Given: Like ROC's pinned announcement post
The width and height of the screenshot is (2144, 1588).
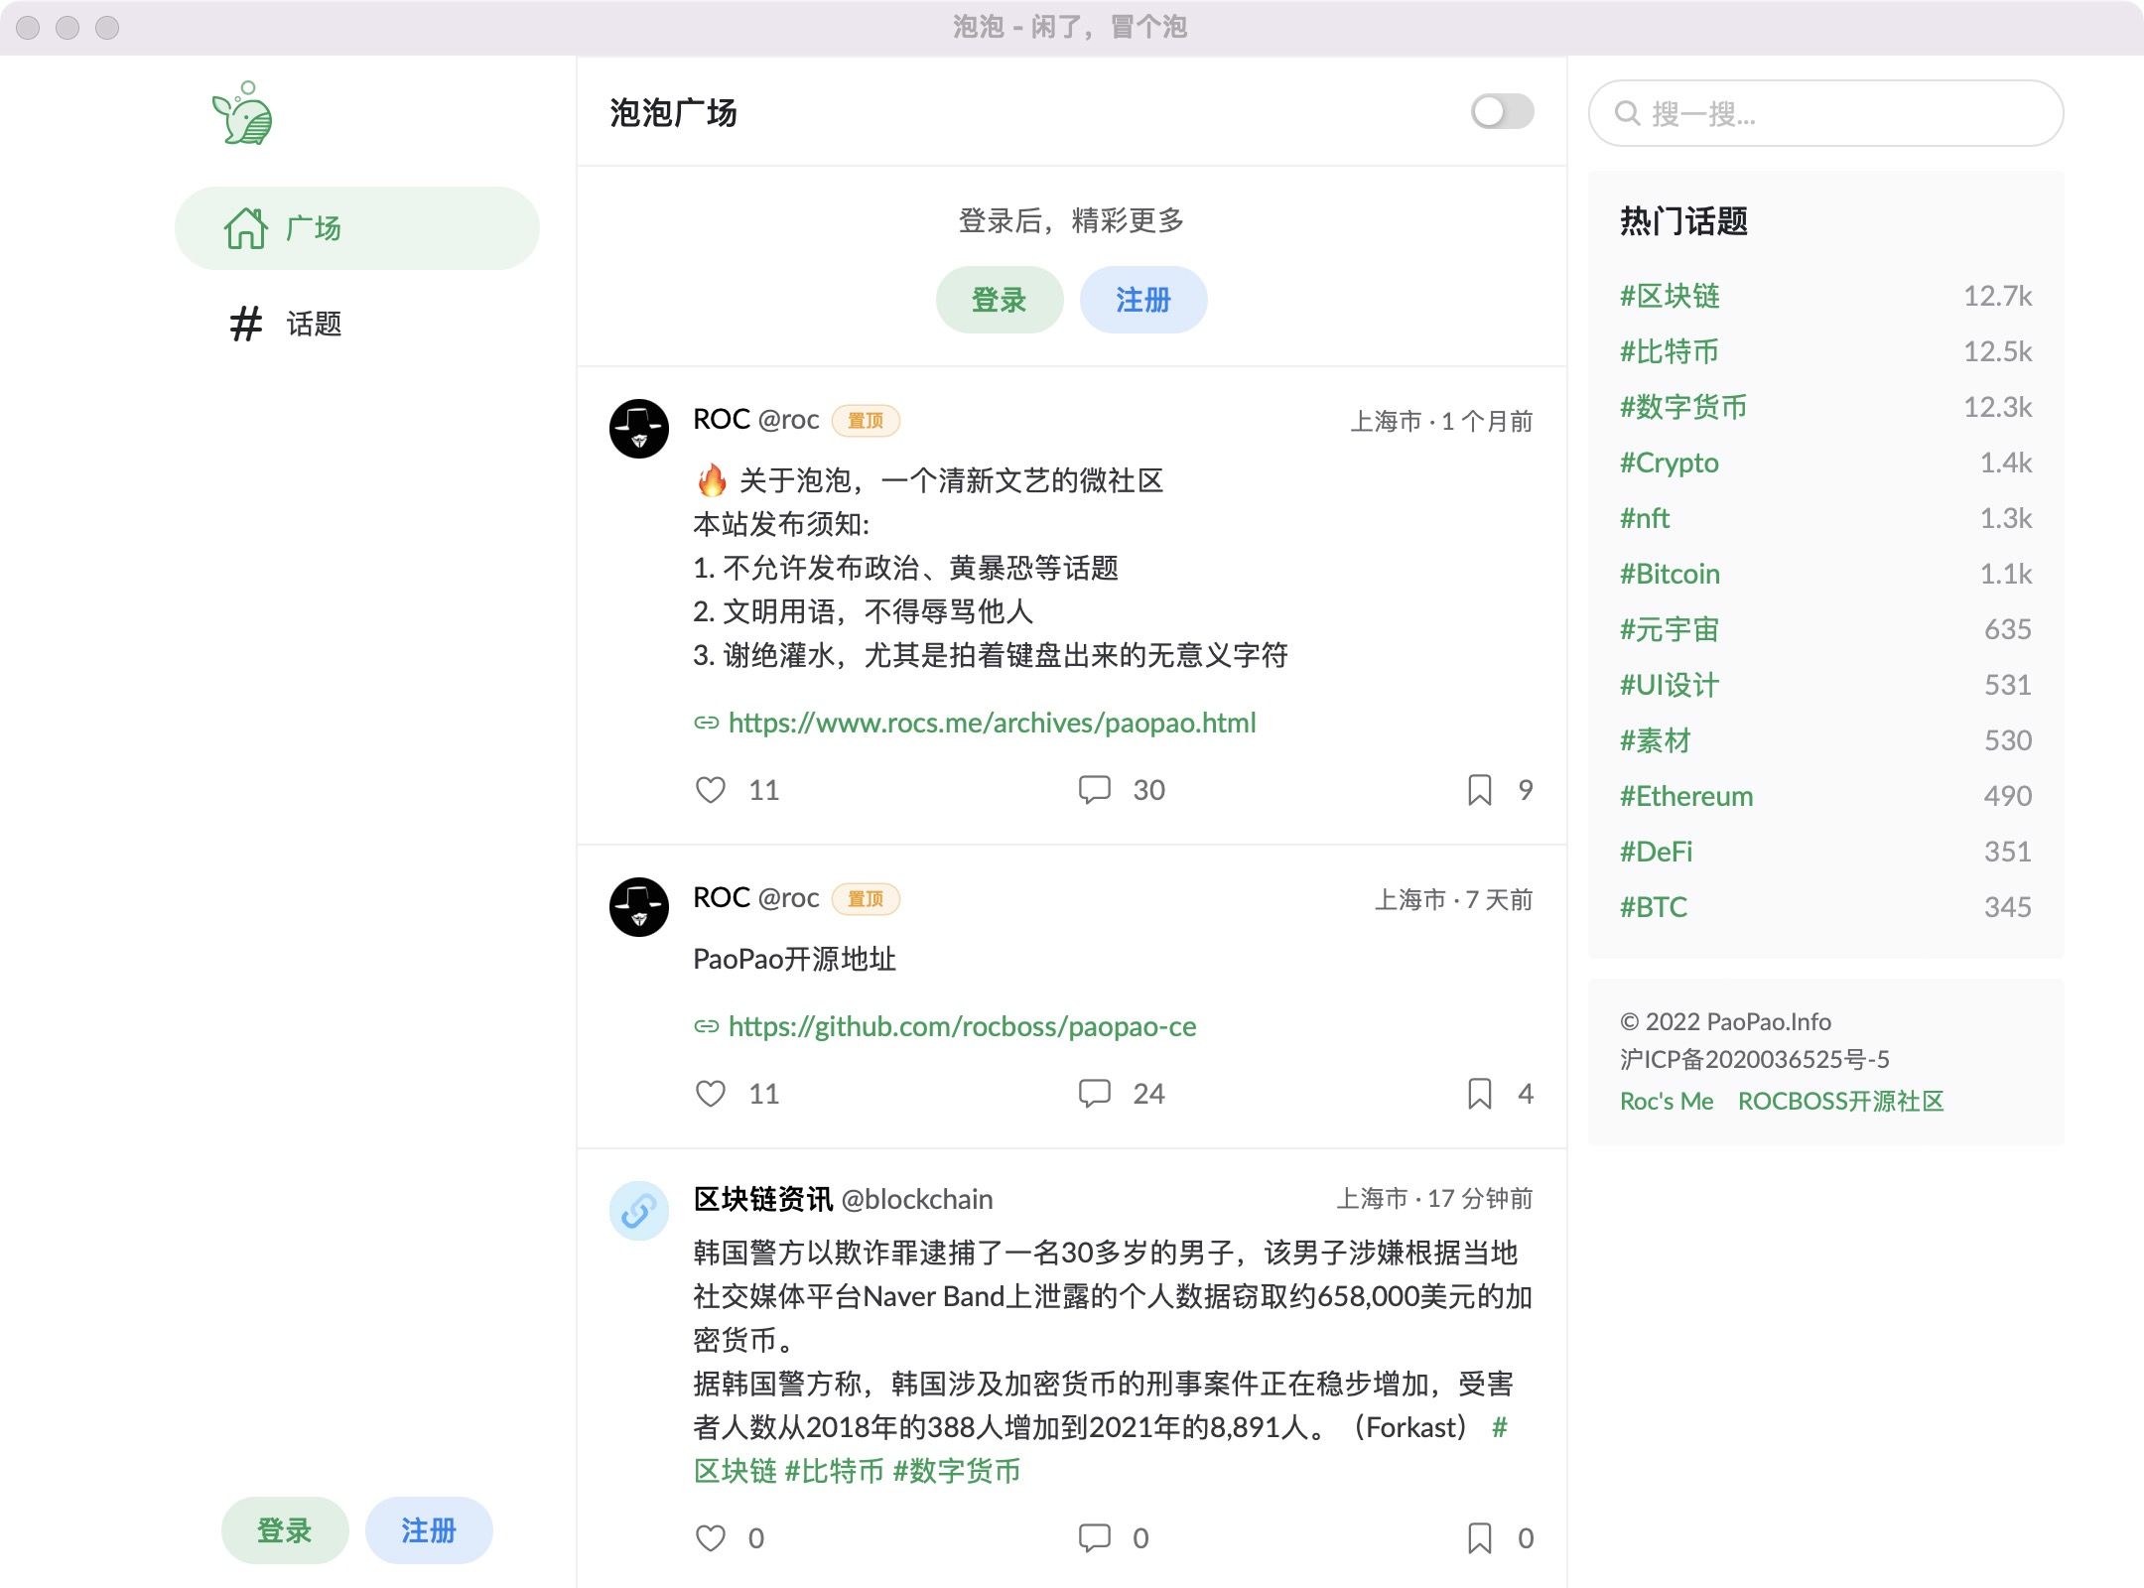Looking at the screenshot, I should pos(711,790).
